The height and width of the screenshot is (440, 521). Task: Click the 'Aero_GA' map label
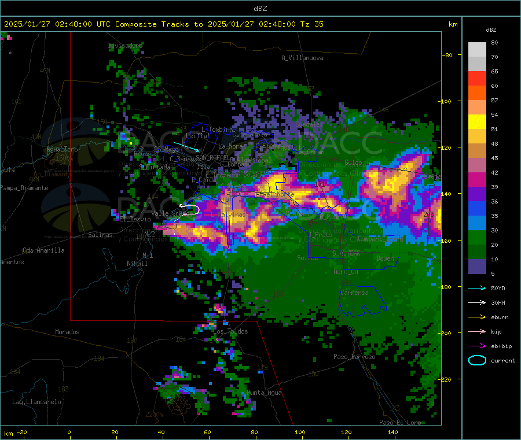click(346, 272)
